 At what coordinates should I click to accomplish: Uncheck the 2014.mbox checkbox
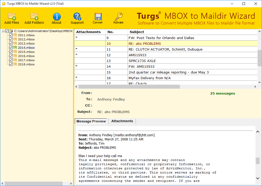pyautogui.click(x=11, y=48)
